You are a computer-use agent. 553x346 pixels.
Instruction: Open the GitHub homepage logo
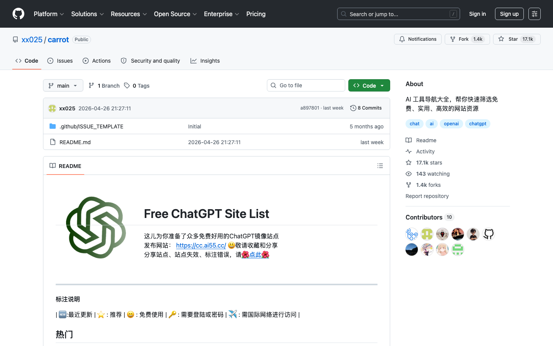[18, 14]
